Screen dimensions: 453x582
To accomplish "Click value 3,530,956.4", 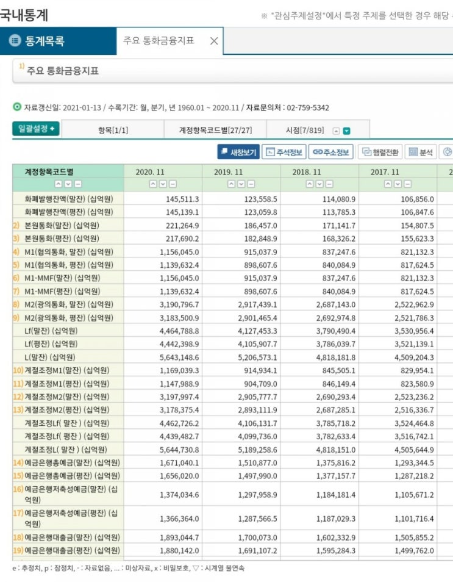I will click(414, 331).
